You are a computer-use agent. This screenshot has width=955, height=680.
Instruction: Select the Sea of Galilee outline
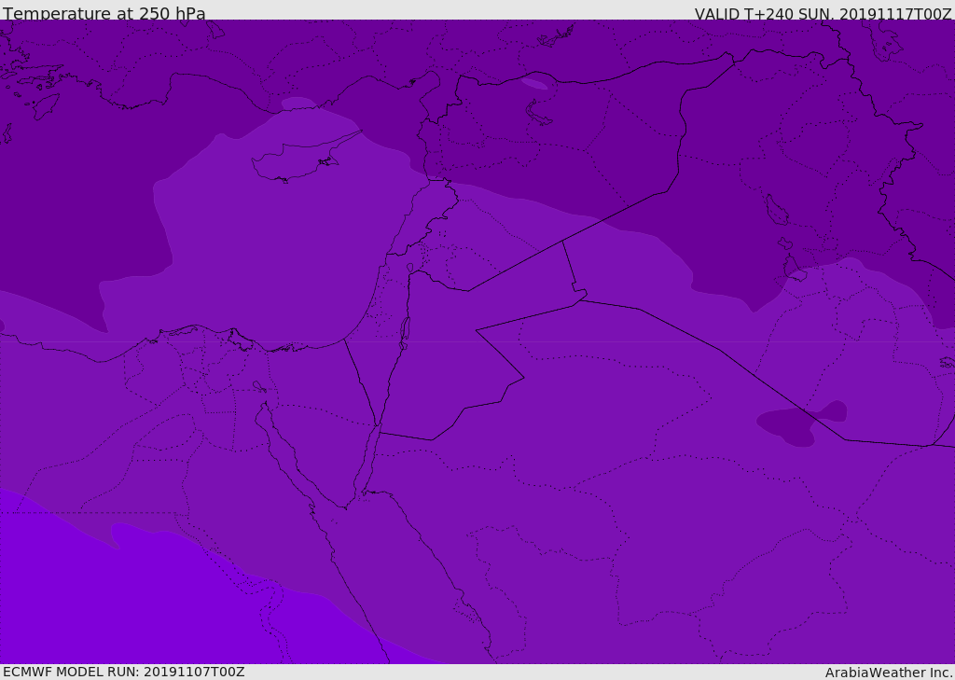click(410, 269)
